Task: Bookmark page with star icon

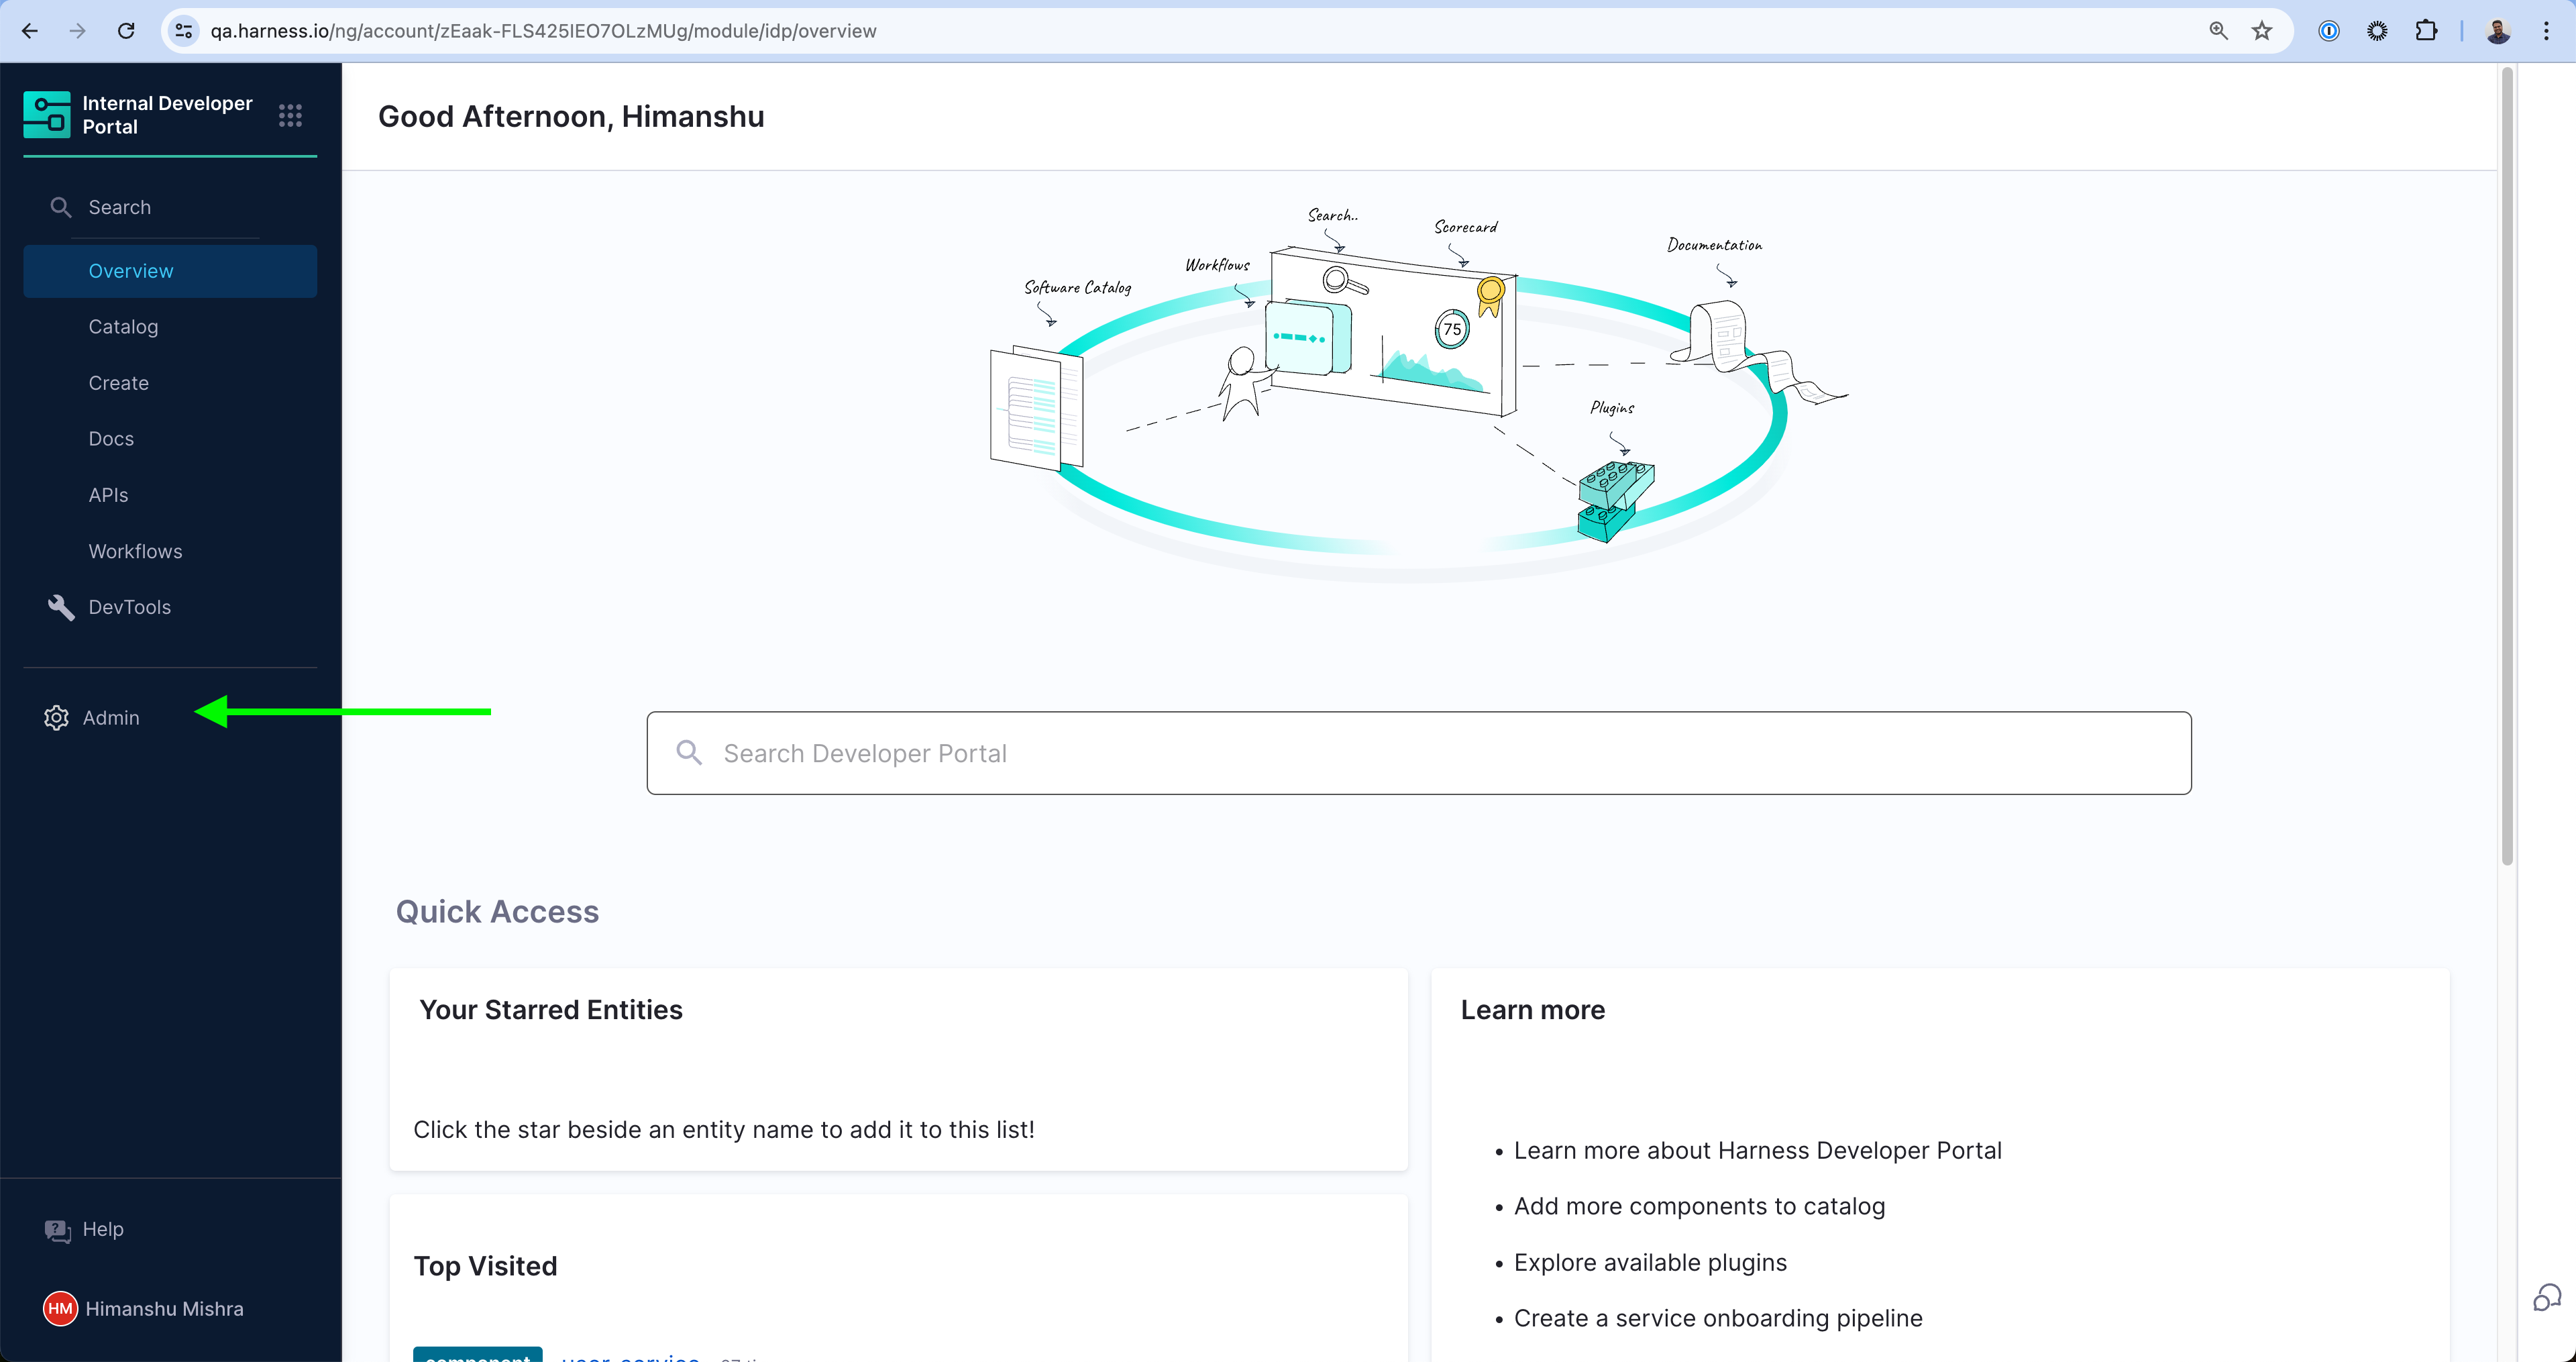Action: tap(2262, 31)
